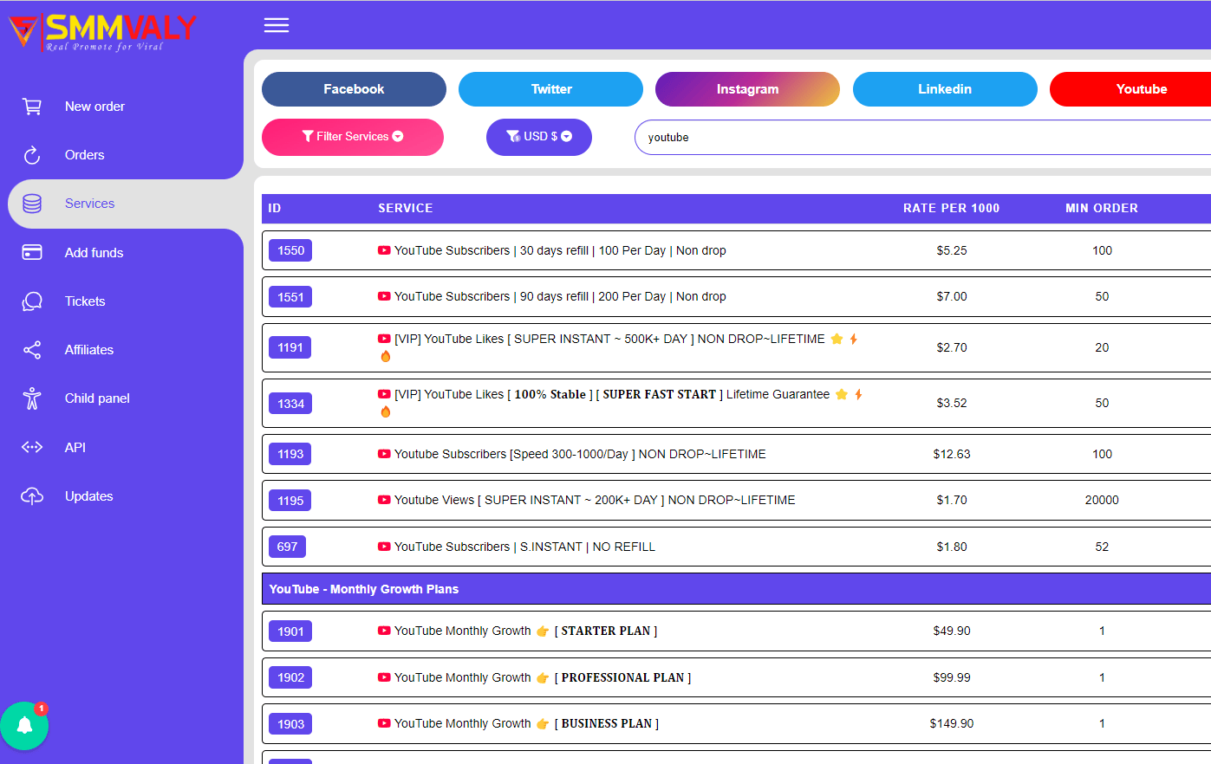Open the Updates sidebar menu item
1211x764 pixels.
[x=88, y=496]
